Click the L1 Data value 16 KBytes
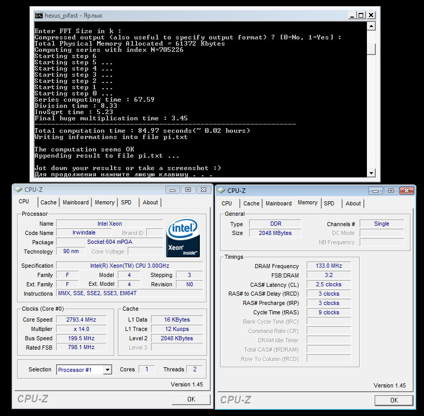Screen dimensions: 424x416 (177, 320)
